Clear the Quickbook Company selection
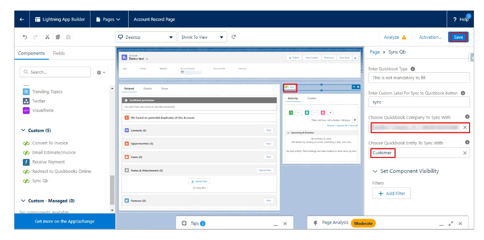The height and width of the screenshot is (240, 484). (x=465, y=127)
